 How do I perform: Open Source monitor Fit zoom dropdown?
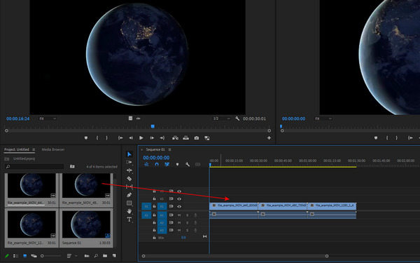(x=48, y=119)
